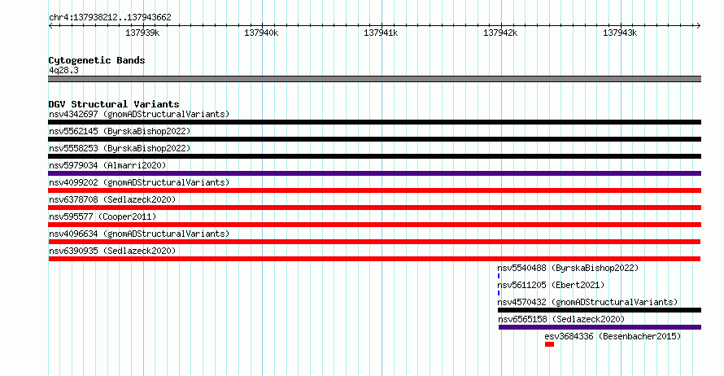Open the nsv6390935 (Sedlazeck2020) label
This screenshot has width=724, height=376.
tap(112, 251)
